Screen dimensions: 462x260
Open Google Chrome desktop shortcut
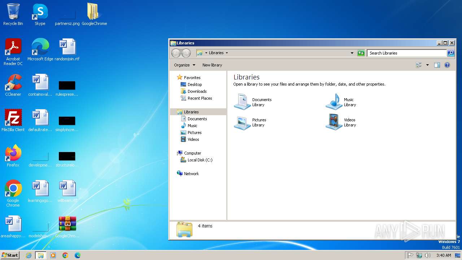click(x=13, y=194)
